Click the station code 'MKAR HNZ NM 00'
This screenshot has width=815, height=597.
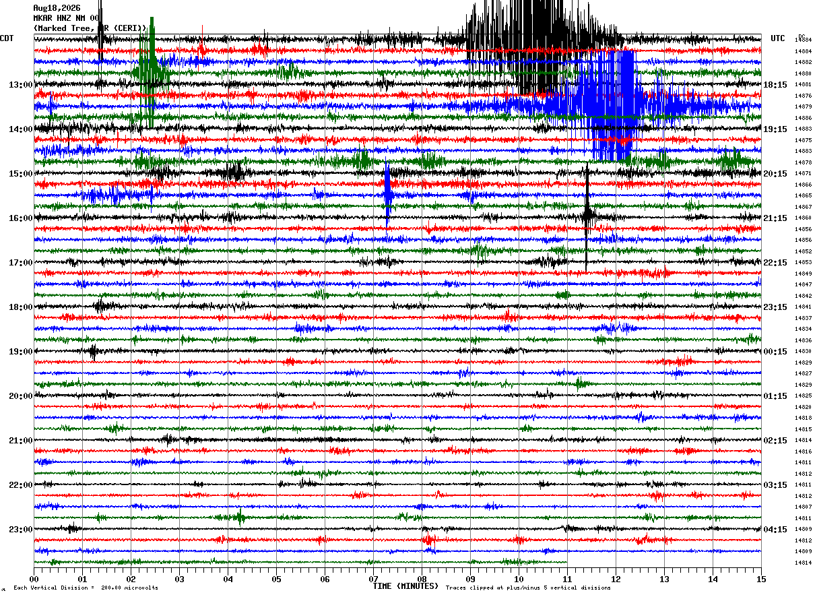click(x=67, y=18)
